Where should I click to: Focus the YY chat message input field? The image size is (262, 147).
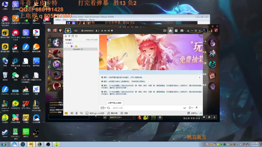pos(146,108)
